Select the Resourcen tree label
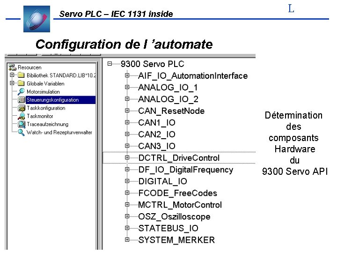This screenshot has width=337, height=253. 29,67
